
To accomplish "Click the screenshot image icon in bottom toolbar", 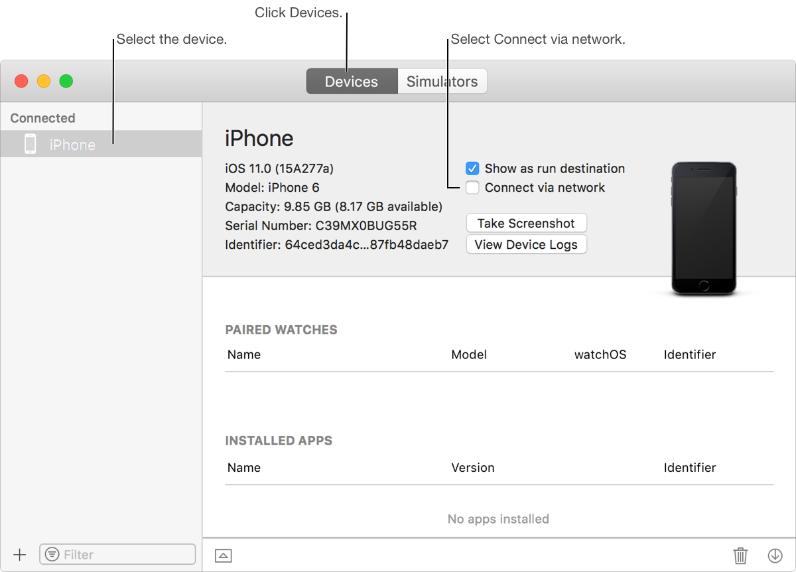I will [223, 555].
